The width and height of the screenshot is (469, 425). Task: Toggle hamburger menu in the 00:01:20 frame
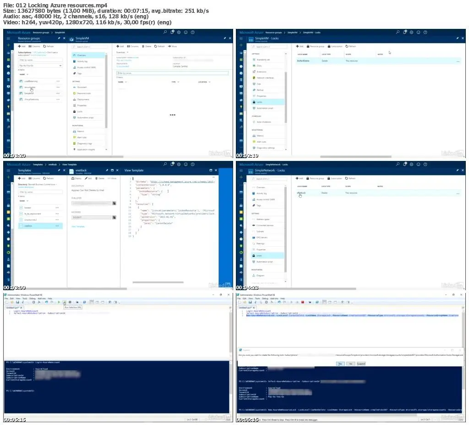[x=8, y=39]
